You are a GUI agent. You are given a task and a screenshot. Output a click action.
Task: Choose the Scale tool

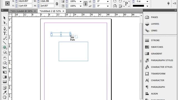[5, 63]
